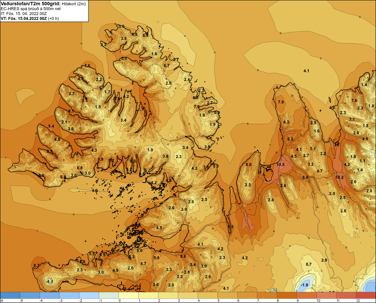Click the 3.9 temperature value
The image size is (376, 303).
click(x=207, y=147)
